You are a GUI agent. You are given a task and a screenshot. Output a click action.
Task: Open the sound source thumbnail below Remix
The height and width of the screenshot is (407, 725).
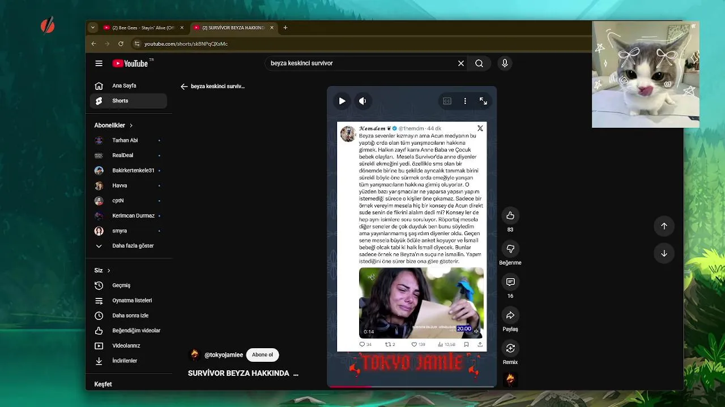pos(510,379)
